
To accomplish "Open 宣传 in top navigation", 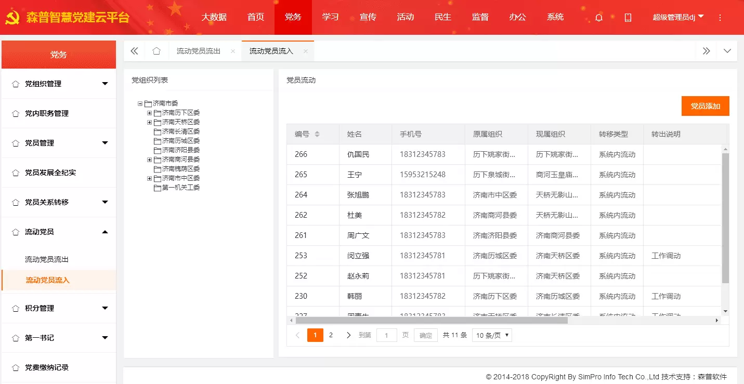I will click(368, 17).
